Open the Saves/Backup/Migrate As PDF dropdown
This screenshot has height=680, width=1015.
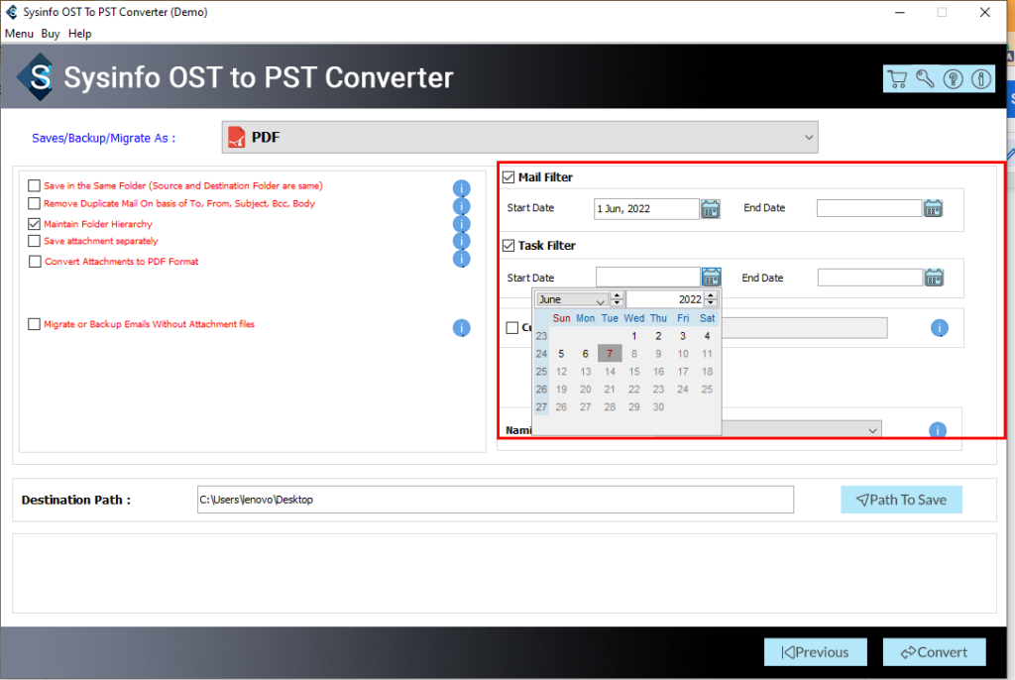519,138
